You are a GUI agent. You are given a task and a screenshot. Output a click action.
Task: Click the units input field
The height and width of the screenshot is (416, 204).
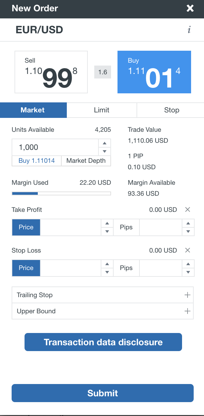[x=55, y=147]
